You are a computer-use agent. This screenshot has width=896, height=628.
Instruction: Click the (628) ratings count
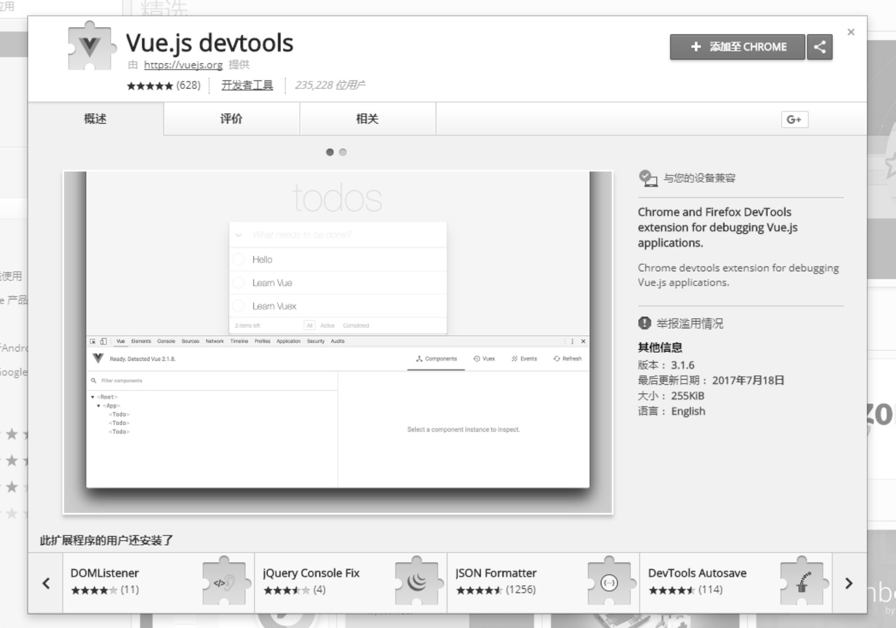coord(189,86)
